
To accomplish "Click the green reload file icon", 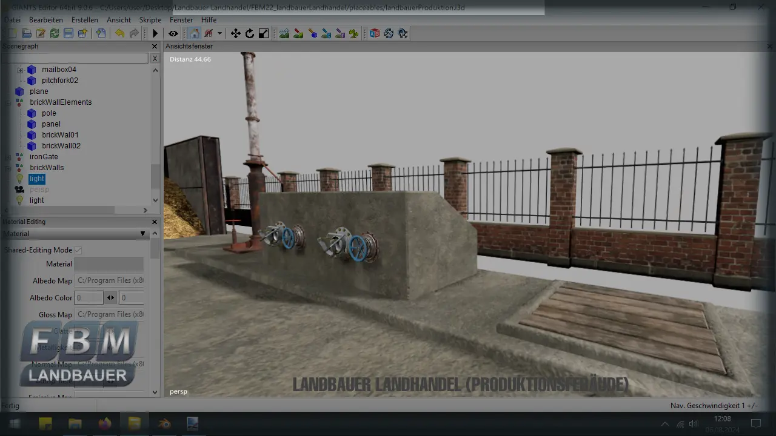I will click(x=54, y=33).
